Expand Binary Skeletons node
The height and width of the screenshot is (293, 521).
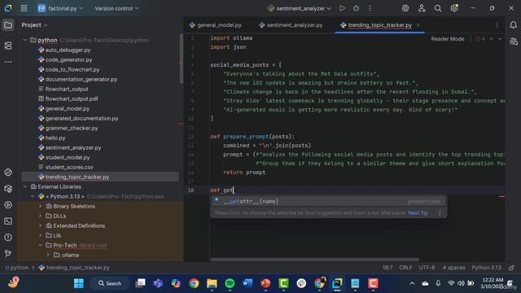pos(40,206)
